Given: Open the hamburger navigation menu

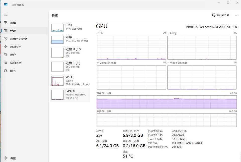Looking at the screenshot, I should pyautogui.click(x=5, y=15).
